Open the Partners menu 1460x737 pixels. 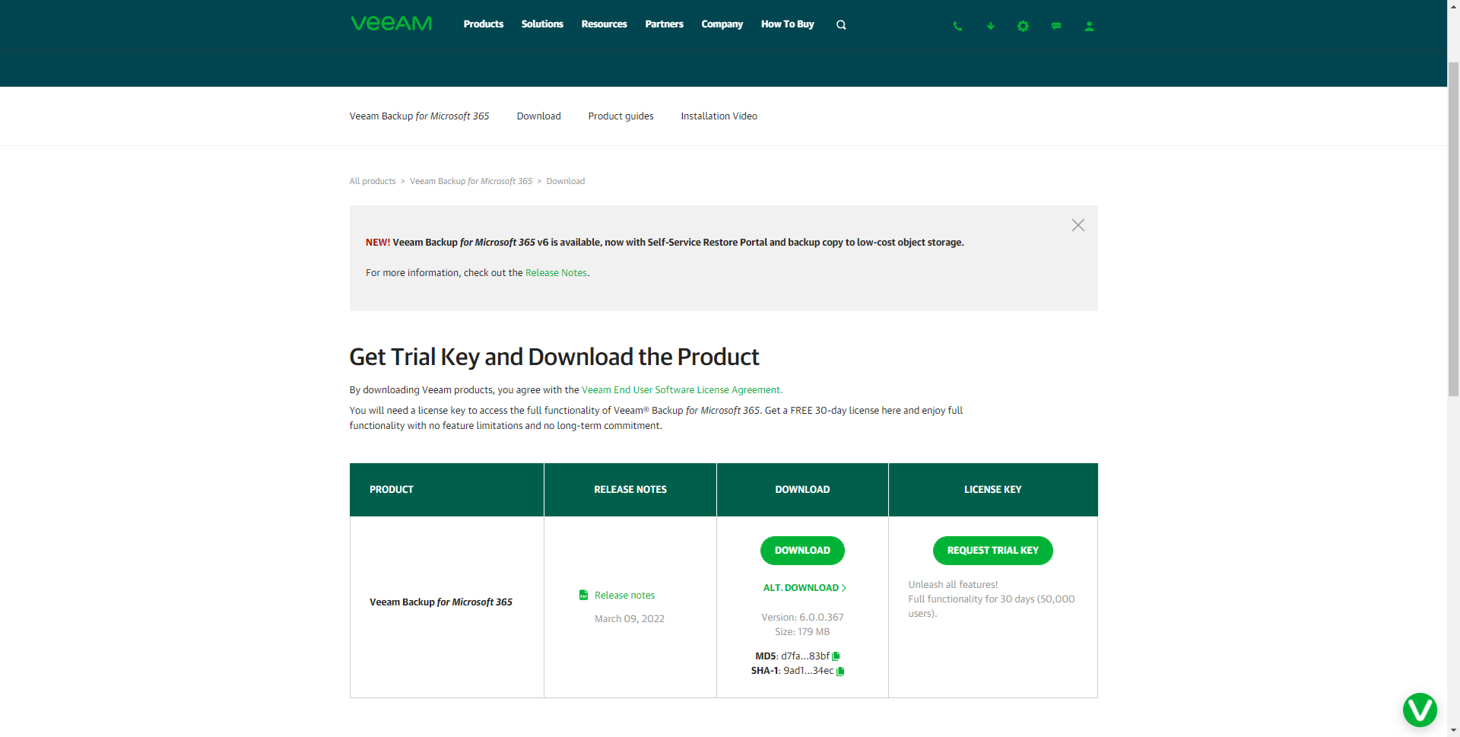click(664, 24)
